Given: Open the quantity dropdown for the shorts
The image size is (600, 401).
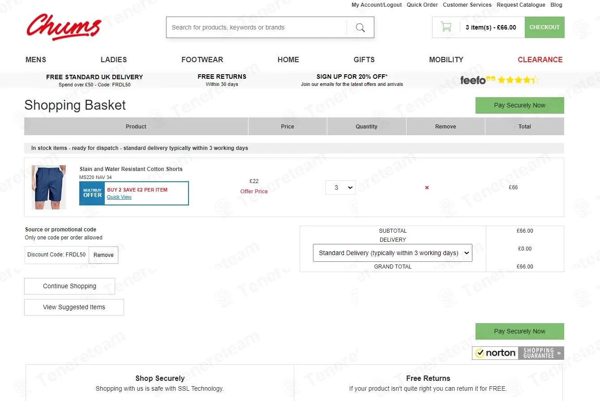Looking at the screenshot, I should [x=341, y=188].
